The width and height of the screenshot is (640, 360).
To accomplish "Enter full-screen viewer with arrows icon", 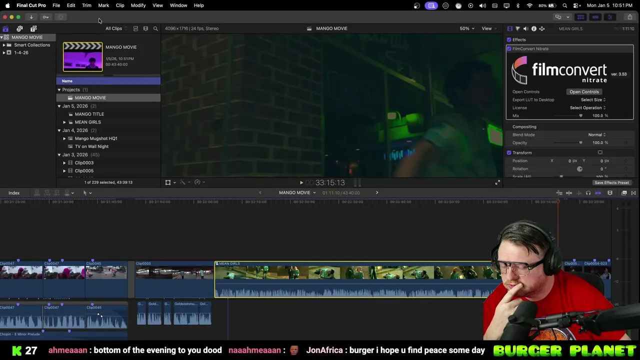I will (497, 182).
